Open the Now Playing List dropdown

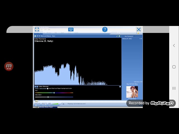(x=129, y=36)
